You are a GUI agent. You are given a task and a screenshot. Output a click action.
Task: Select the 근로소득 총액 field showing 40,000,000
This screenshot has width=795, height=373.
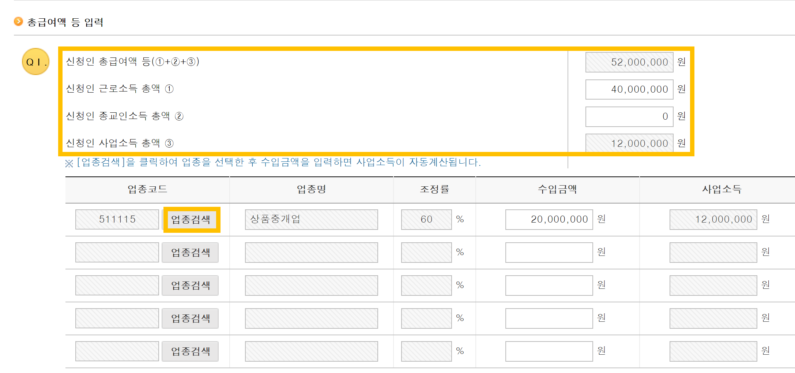[629, 89]
